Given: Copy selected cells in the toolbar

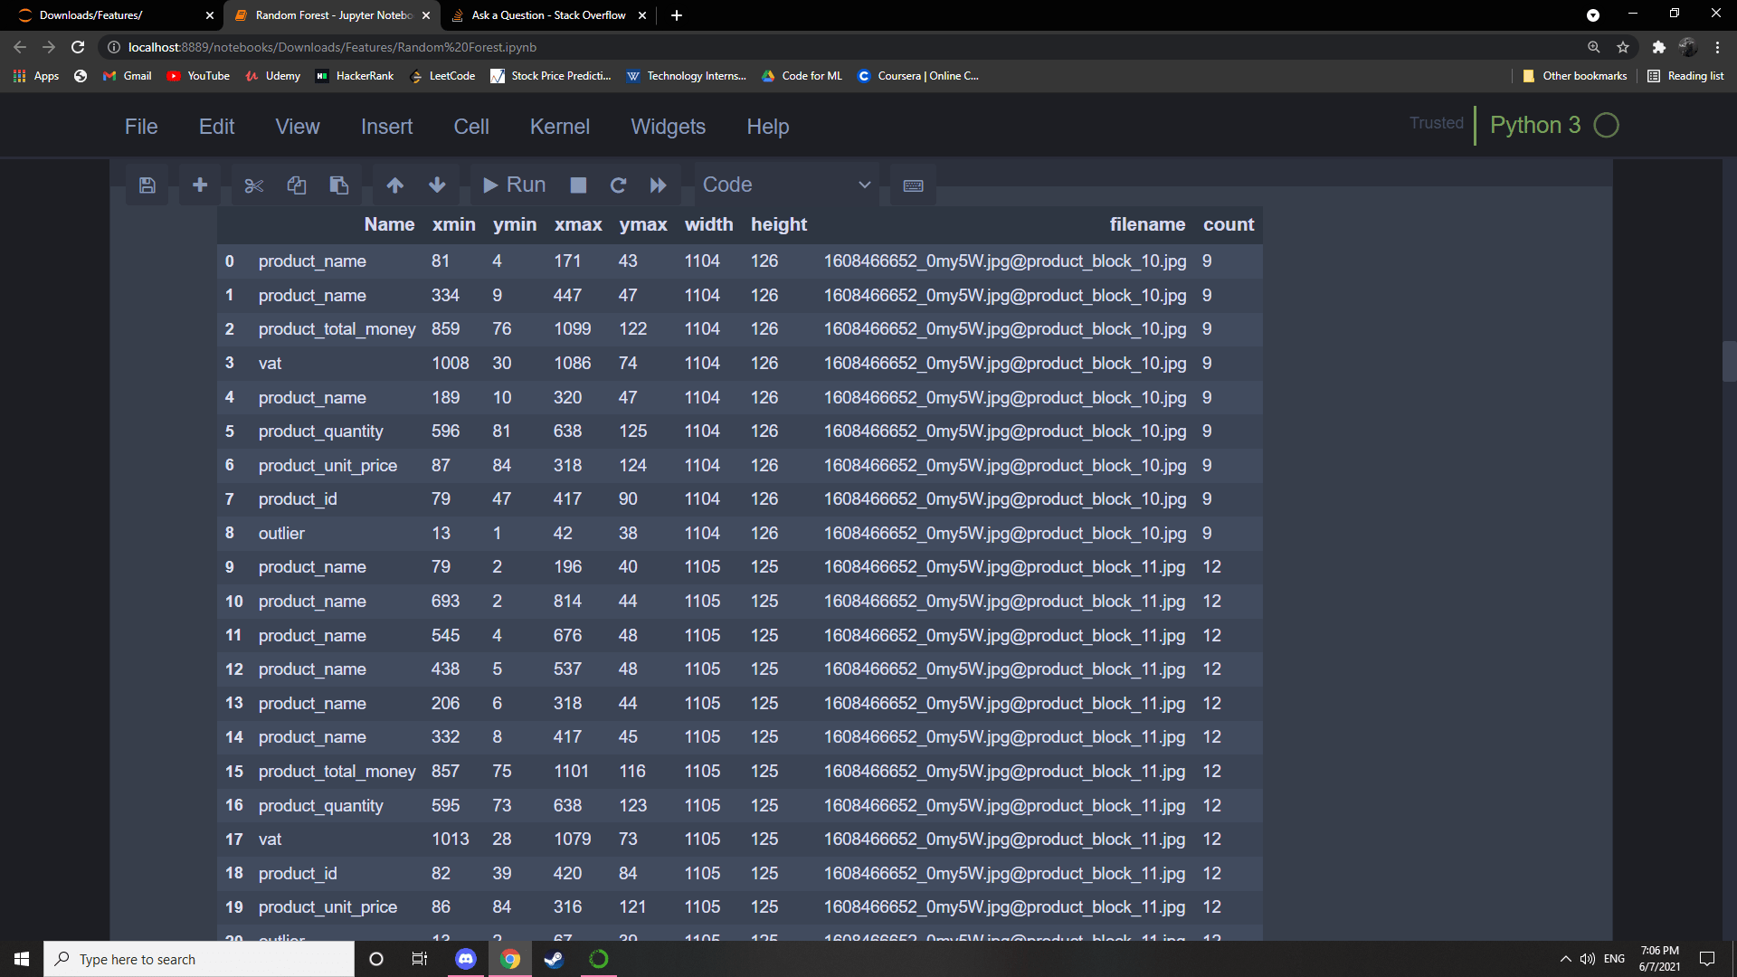Looking at the screenshot, I should tap(297, 185).
